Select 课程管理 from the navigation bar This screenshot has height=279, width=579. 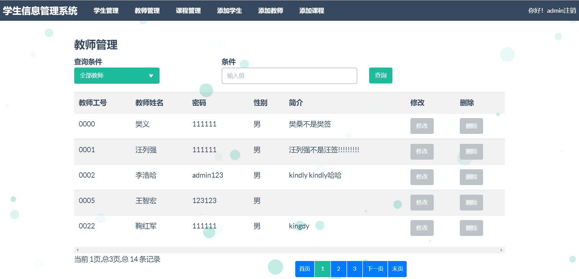188,11
